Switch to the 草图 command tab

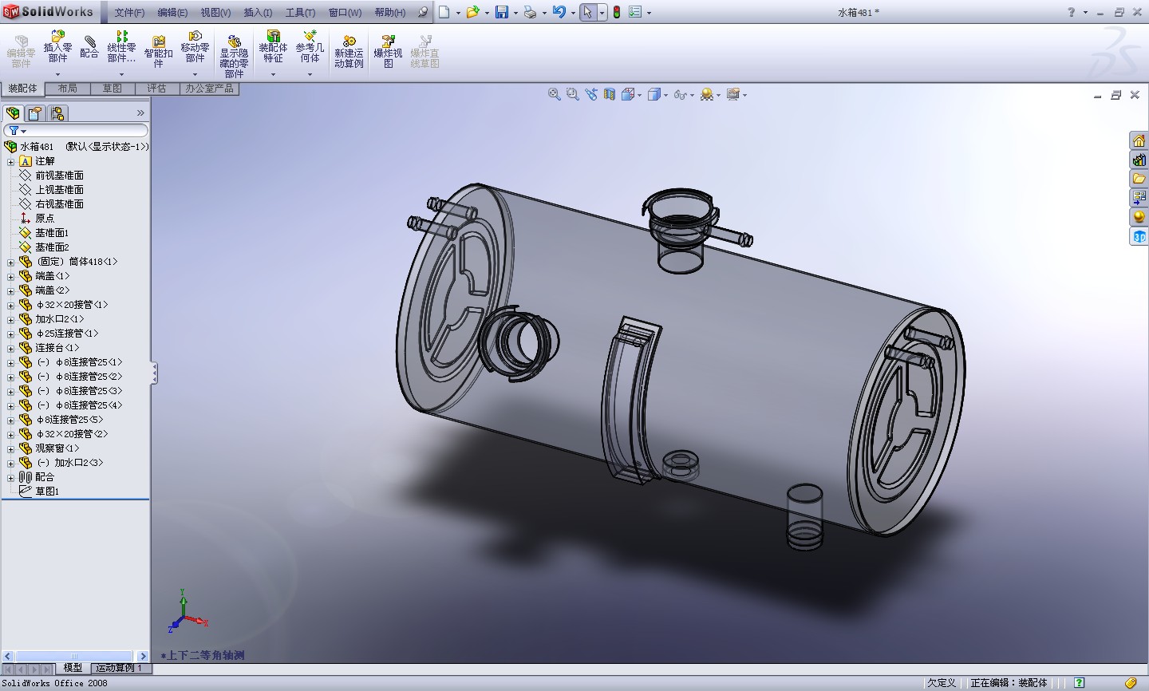coord(113,89)
